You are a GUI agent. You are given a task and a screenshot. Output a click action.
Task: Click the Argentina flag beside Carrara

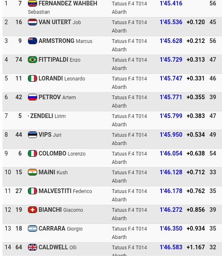(x=33, y=228)
